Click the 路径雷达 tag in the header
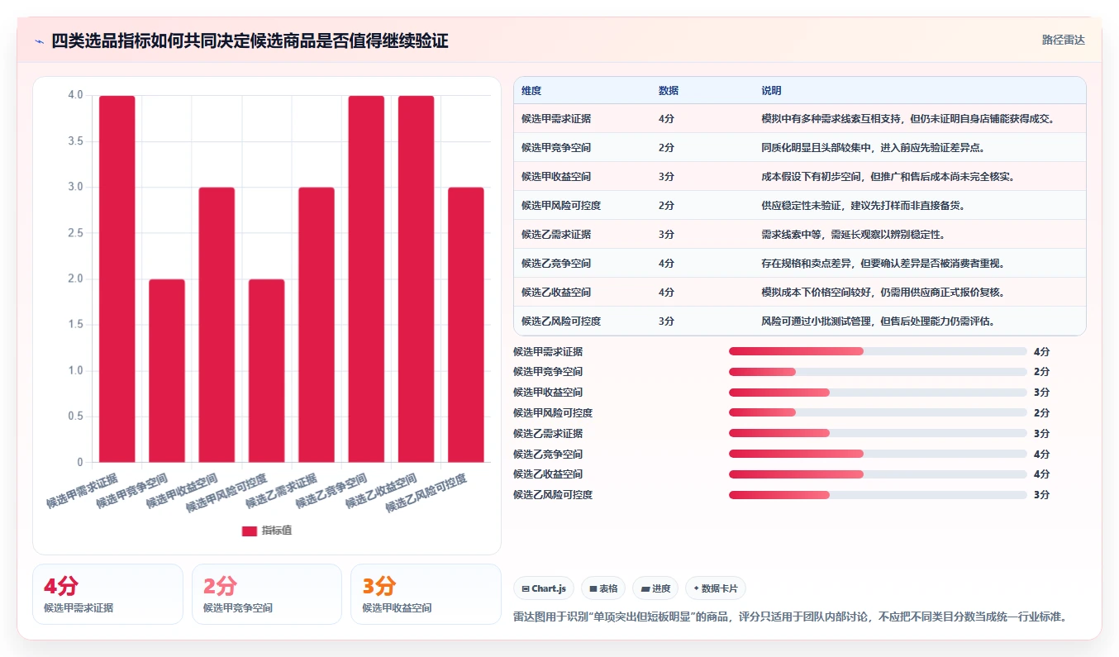The image size is (1119, 657). click(1063, 40)
